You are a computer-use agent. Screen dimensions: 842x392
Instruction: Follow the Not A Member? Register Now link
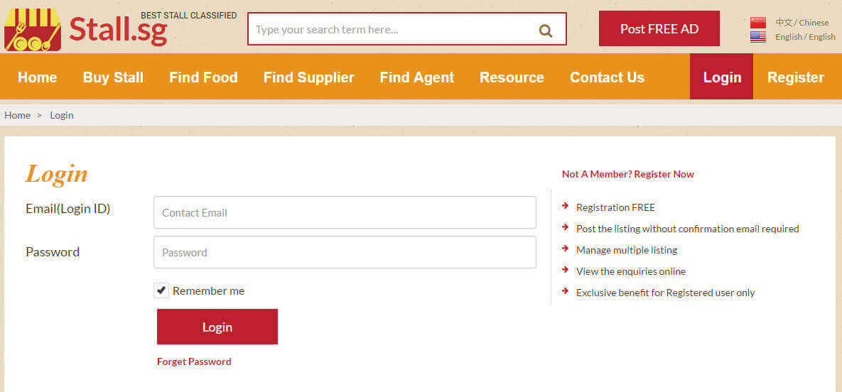627,174
